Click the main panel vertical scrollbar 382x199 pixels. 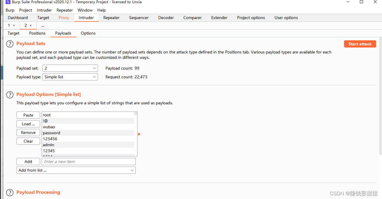click(x=380, y=96)
